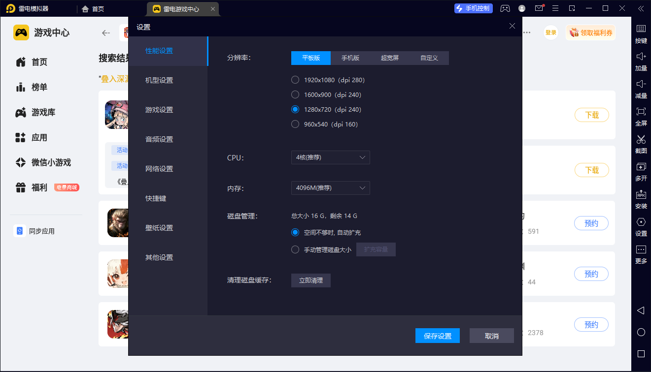651x372 pixels.
Task: Choose the 960x540 resolution radio button
Action: [x=295, y=124]
